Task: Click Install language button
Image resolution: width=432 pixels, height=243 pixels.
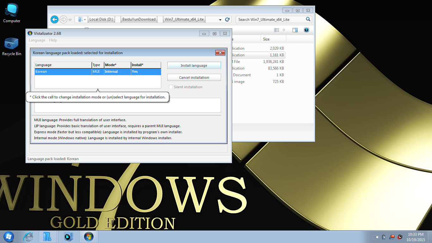Action: tap(194, 65)
